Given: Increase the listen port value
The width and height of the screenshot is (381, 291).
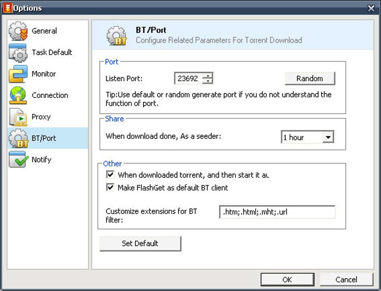Looking at the screenshot, I should pos(208,76).
